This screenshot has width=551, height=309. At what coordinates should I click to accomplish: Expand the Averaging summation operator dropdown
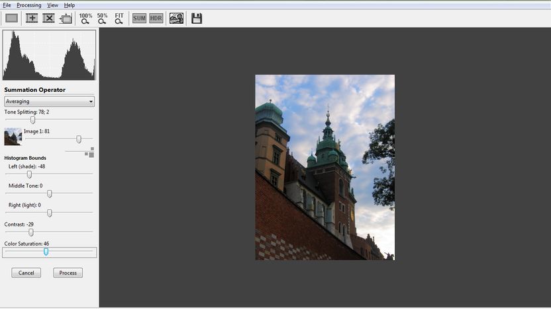point(49,101)
